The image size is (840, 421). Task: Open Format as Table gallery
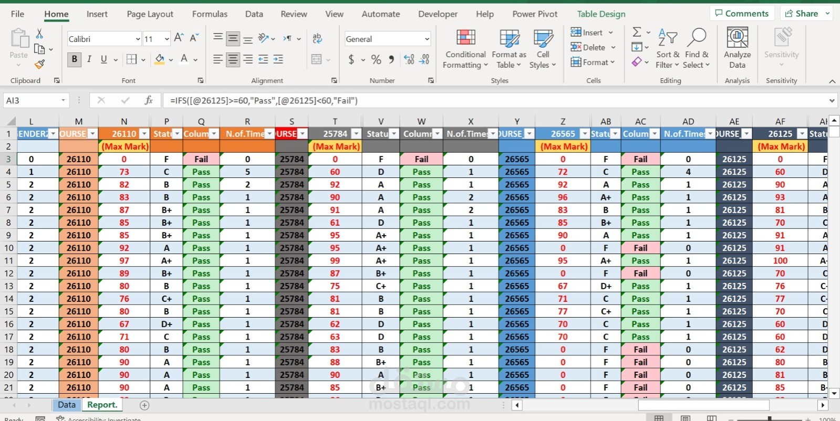coord(509,49)
